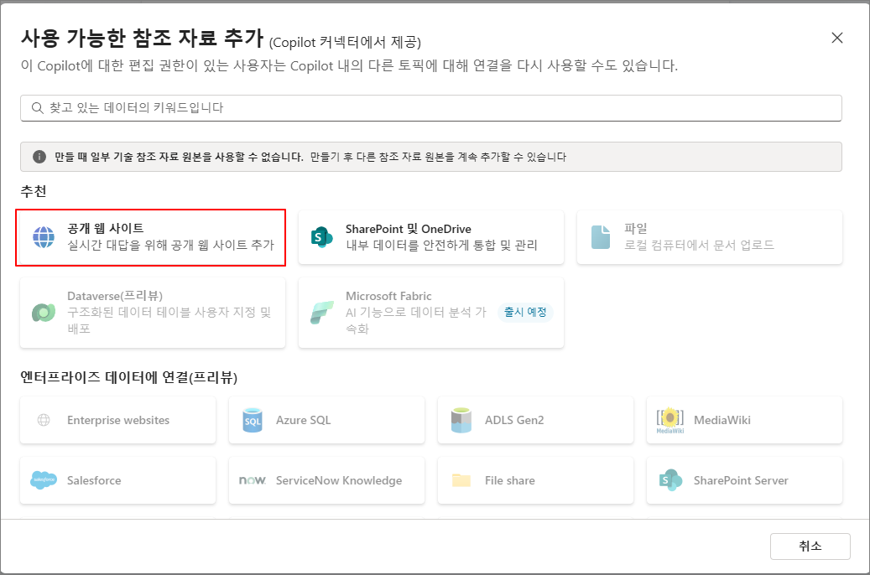Click the Salesforce cloud icon
Viewport: 870px width, 575px height.
coord(44,480)
